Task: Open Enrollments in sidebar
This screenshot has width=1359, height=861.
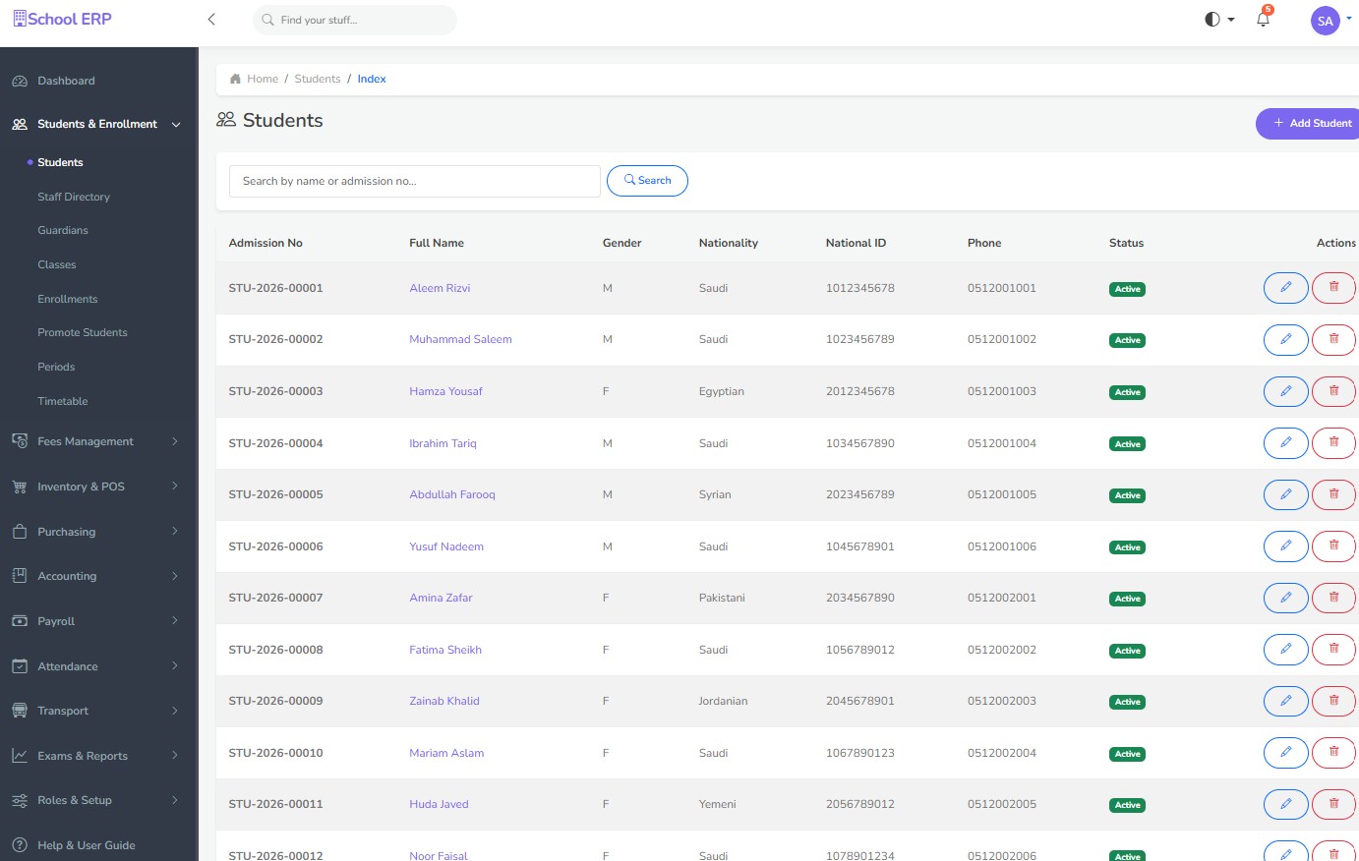Action: [68, 299]
